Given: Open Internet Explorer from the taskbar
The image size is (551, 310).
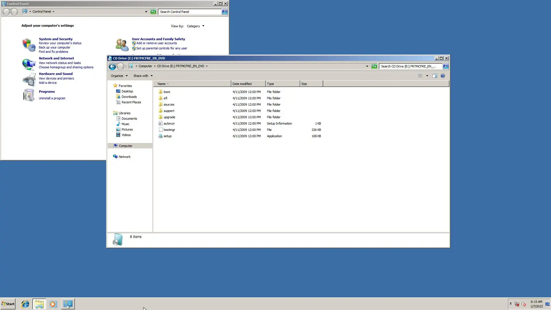Looking at the screenshot, I should tap(25, 304).
